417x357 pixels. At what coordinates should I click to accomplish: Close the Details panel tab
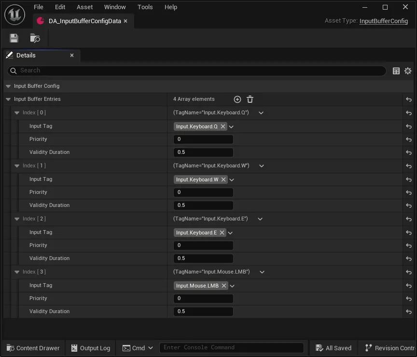pyautogui.click(x=72, y=55)
